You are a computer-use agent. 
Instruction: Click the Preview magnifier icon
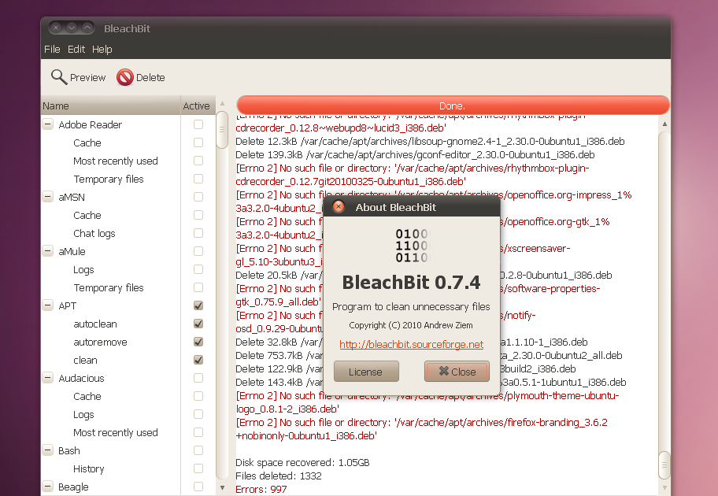pyautogui.click(x=59, y=77)
